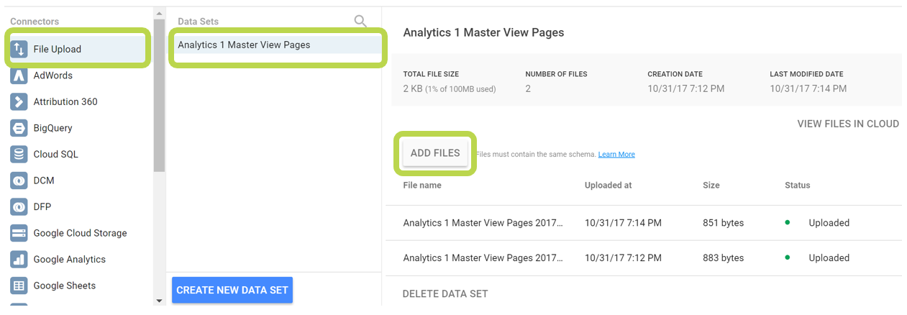This screenshot has width=907, height=315.
Task: Pick the DCM connector icon
Action: 19,181
